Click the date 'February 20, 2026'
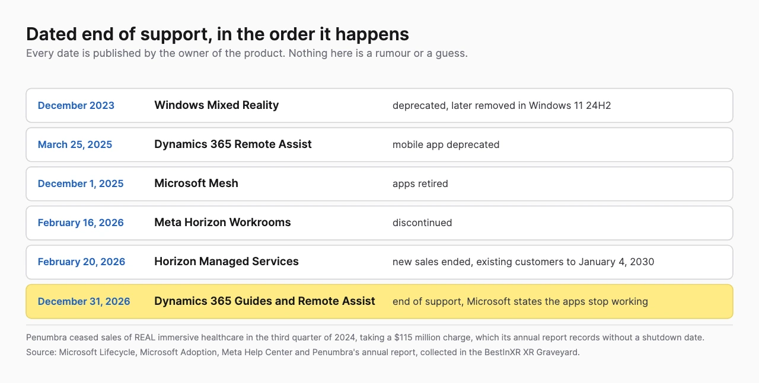The image size is (759, 383). (81, 262)
